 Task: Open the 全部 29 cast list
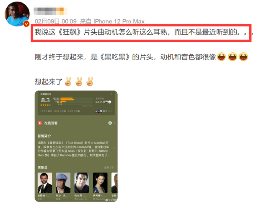[110, 167]
